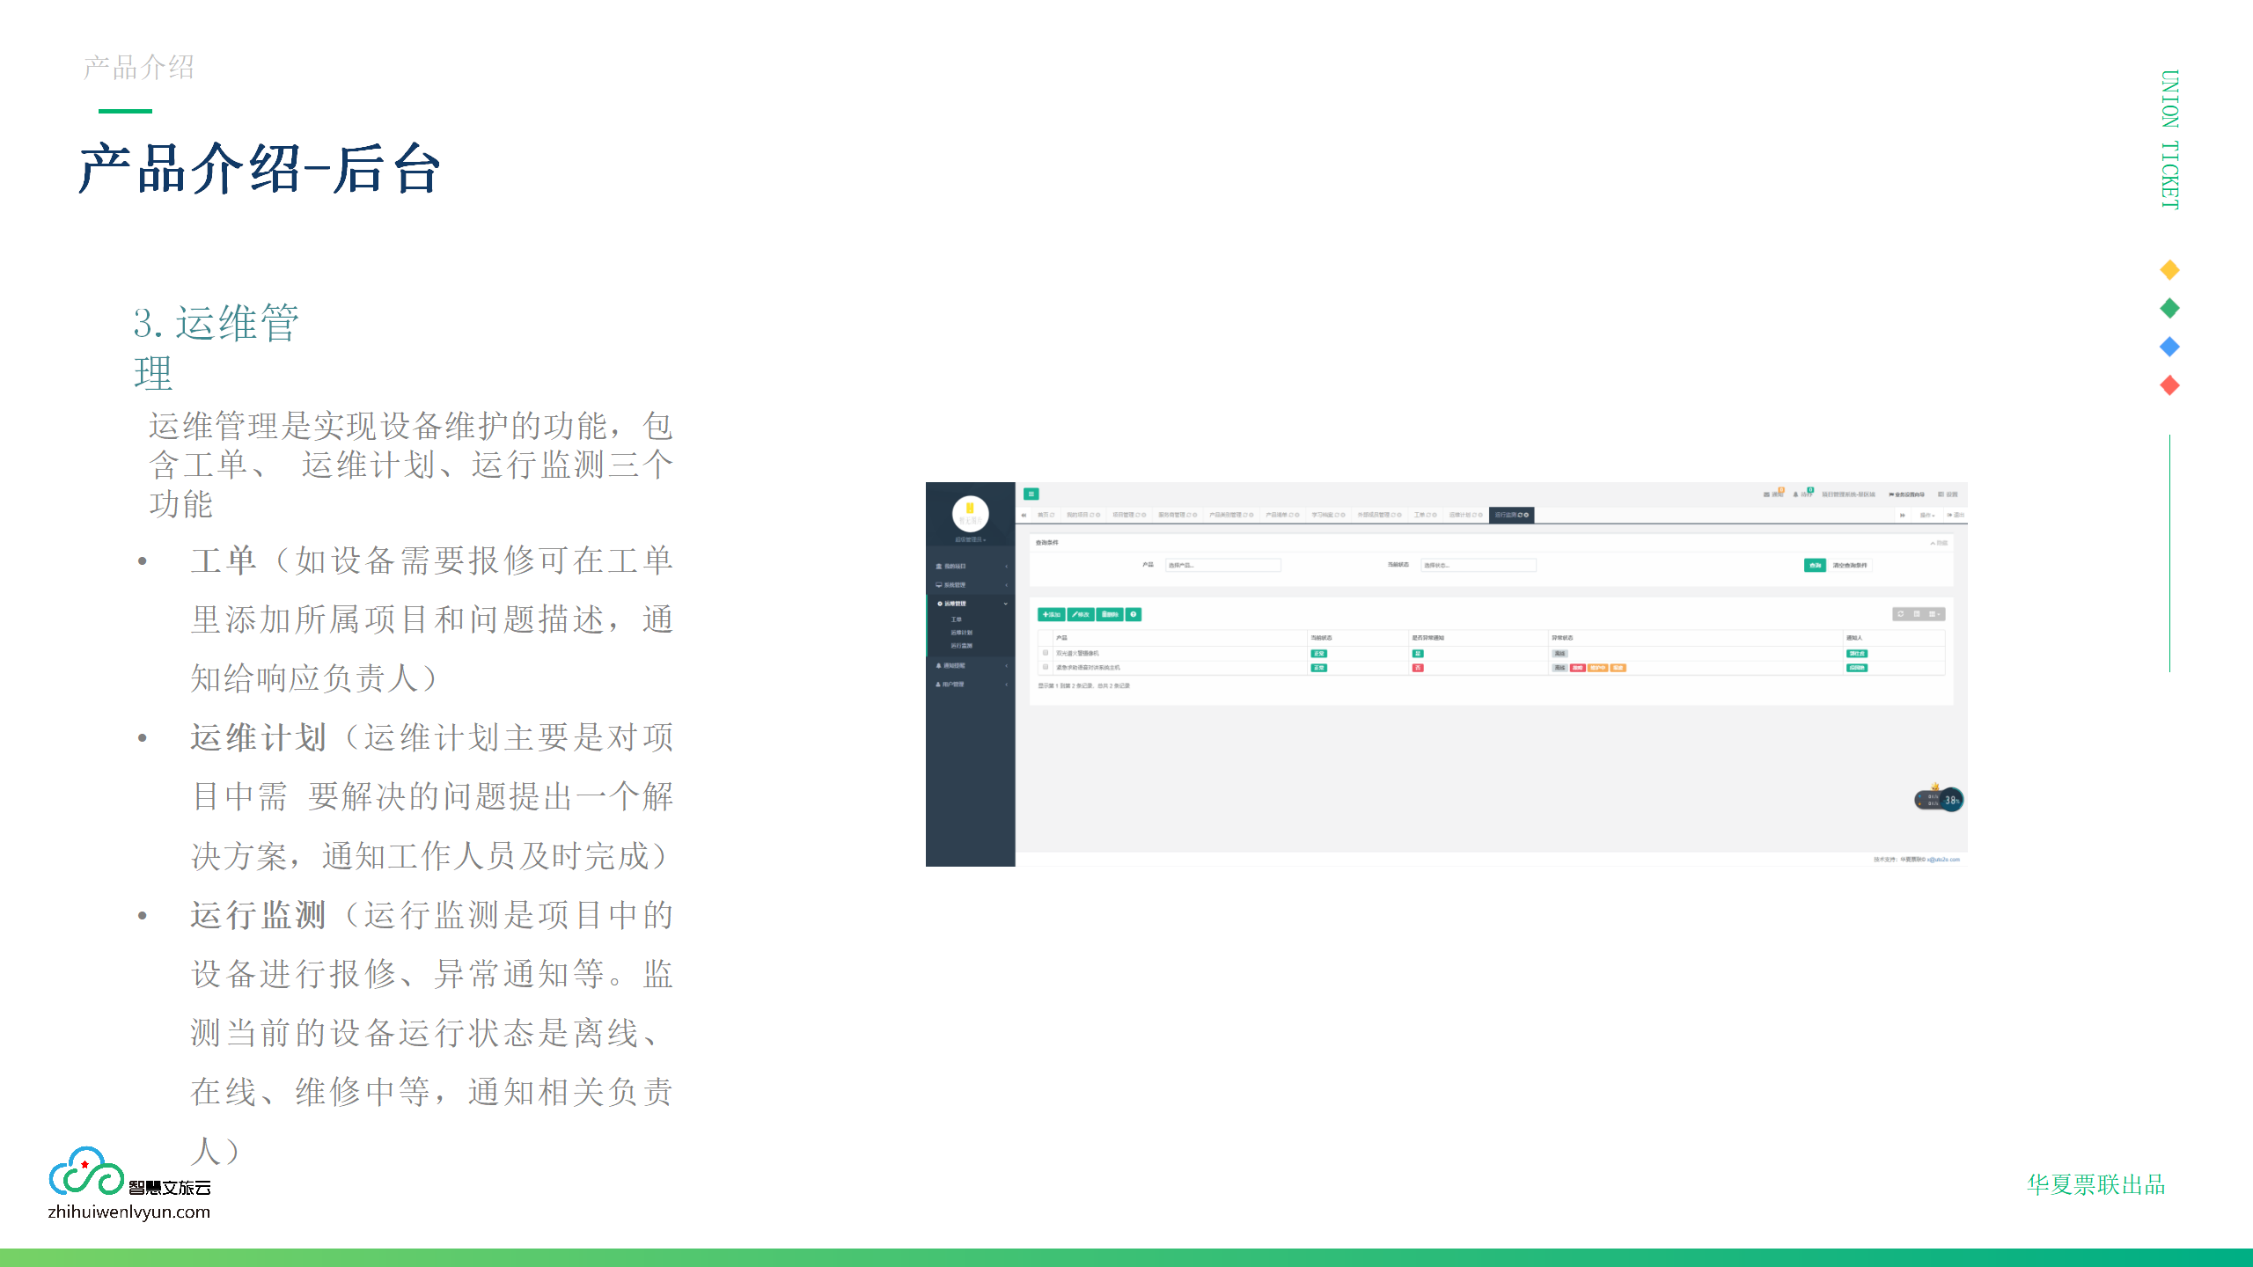Select 运维计划 under 运维管理 in sidebar

(x=961, y=633)
